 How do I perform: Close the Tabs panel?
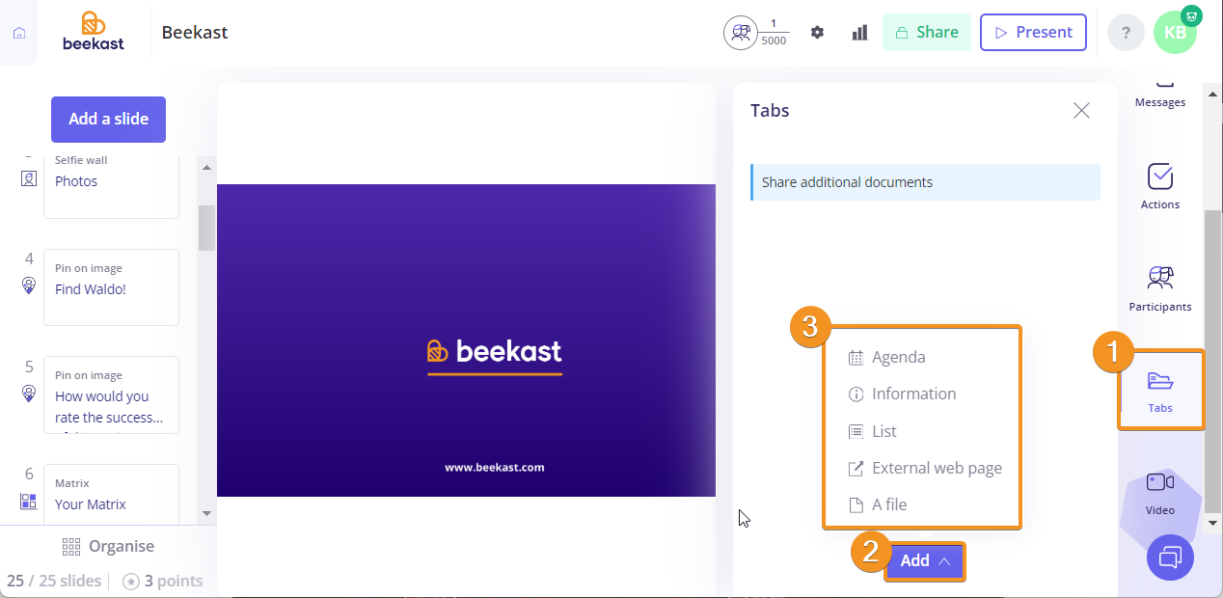[1081, 111]
